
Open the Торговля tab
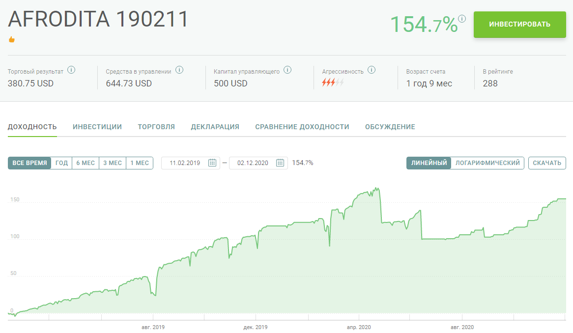tap(156, 127)
